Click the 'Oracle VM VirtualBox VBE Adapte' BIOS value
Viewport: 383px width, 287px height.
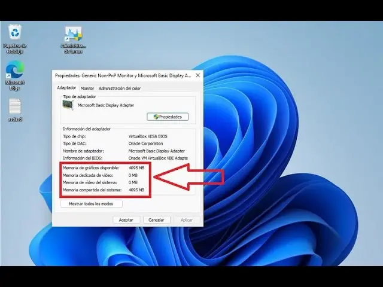click(158, 158)
